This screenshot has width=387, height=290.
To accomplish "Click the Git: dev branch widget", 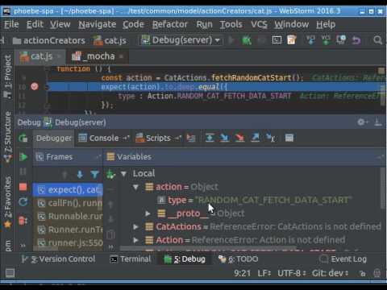I will (x=331, y=273).
